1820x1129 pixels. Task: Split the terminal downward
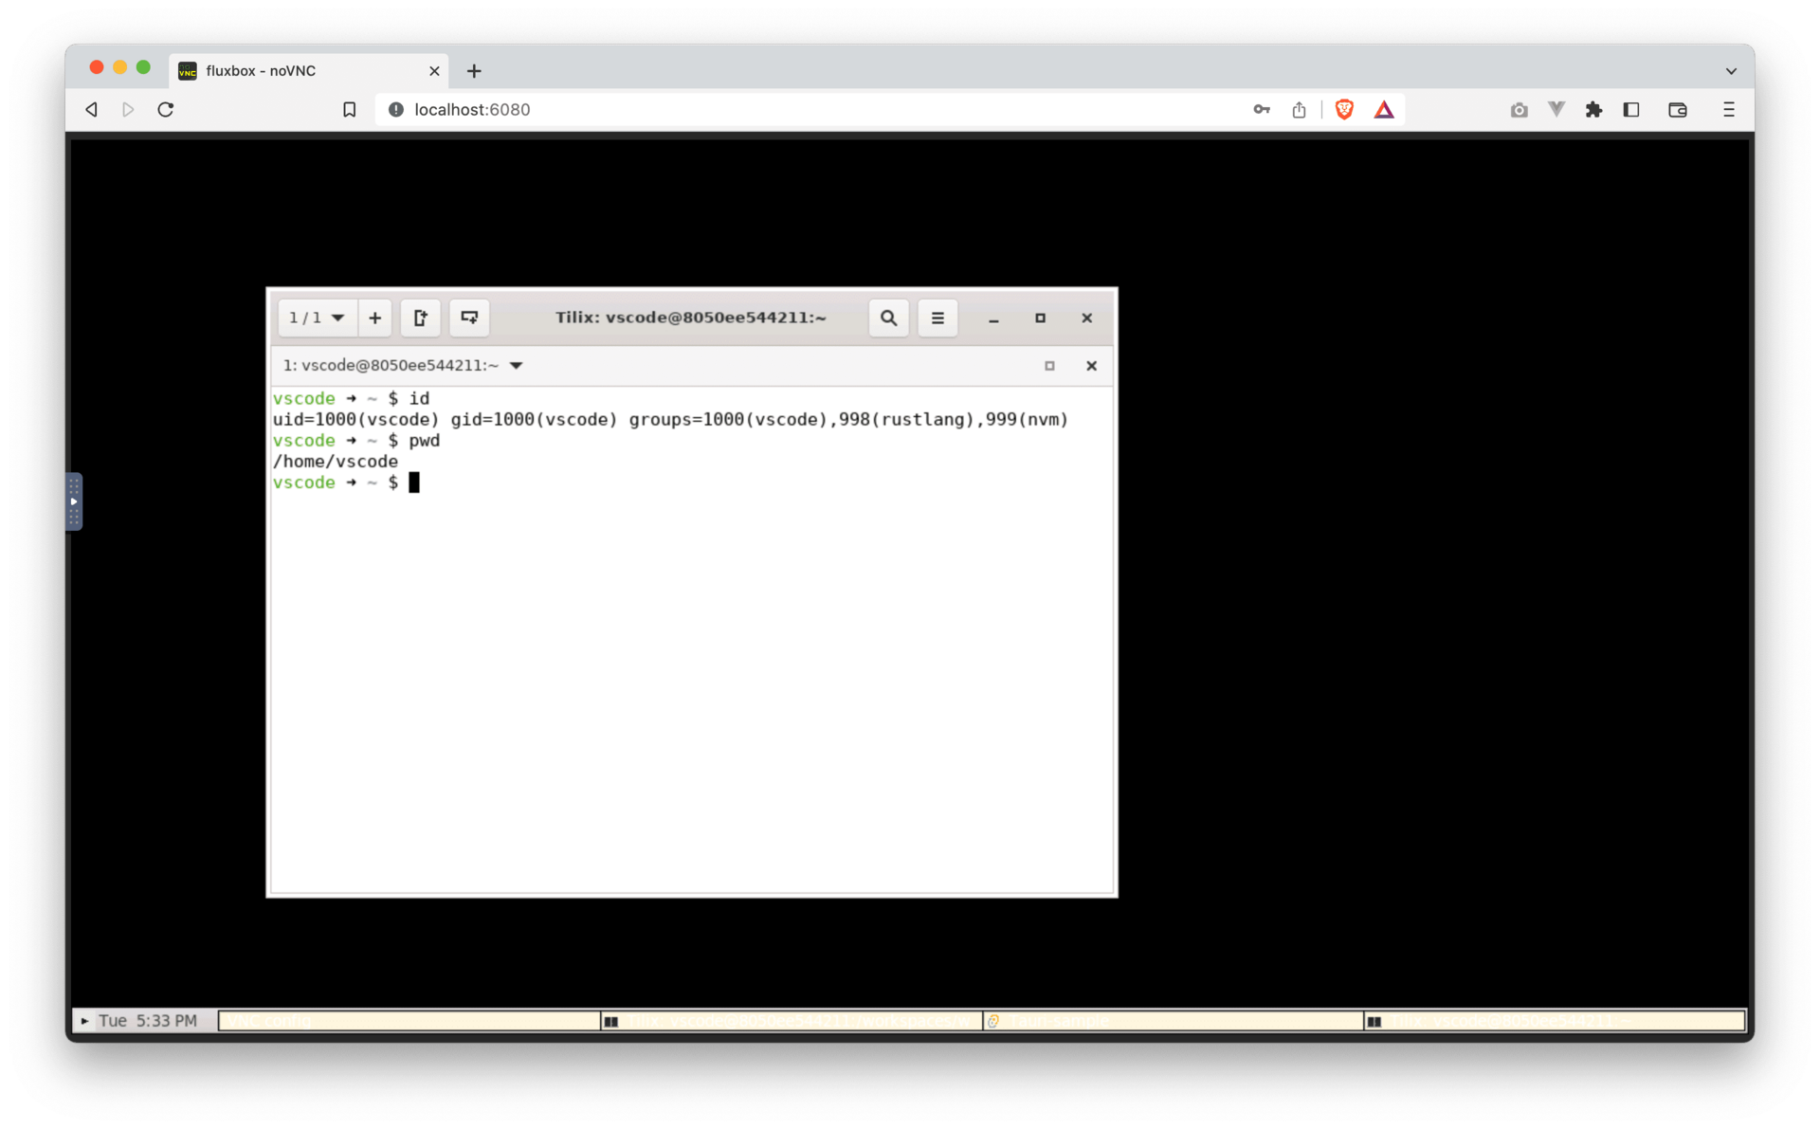point(468,318)
